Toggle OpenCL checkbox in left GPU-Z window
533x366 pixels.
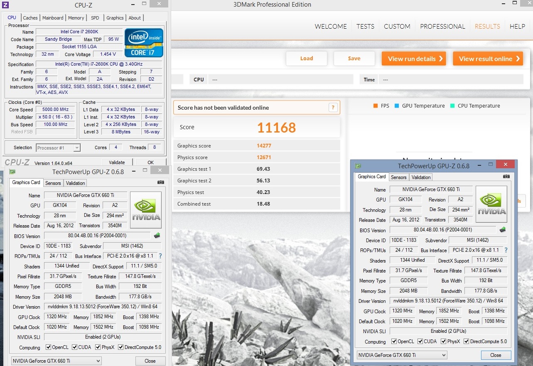[49, 347]
